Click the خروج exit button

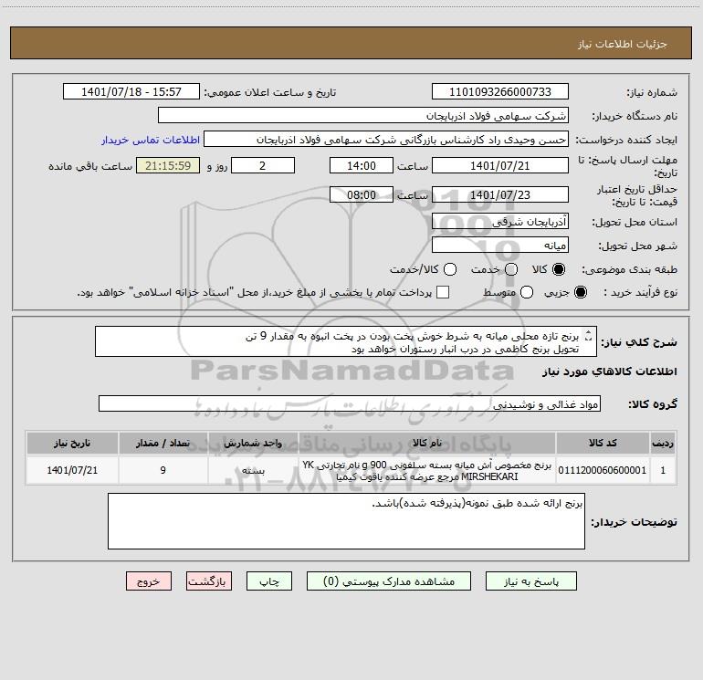[x=149, y=581]
